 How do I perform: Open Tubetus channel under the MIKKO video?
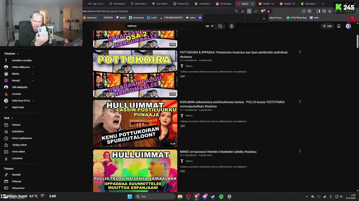pyautogui.click(x=189, y=161)
